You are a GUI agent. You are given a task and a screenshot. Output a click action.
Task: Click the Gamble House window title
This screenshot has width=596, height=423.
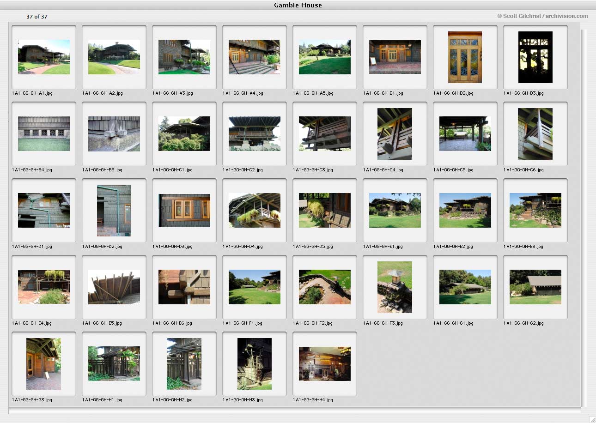pyautogui.click(x=298, y=5)
